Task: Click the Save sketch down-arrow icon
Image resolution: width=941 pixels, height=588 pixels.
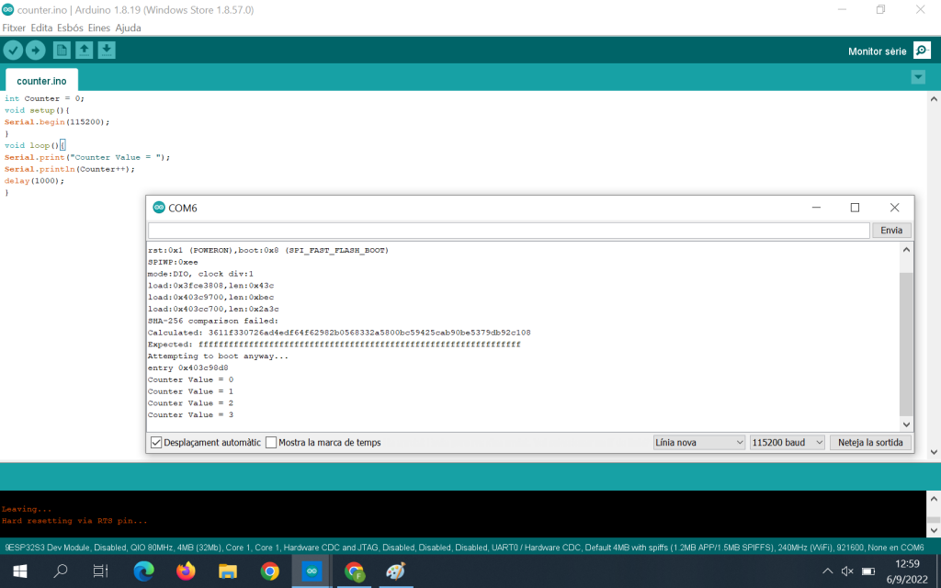Action: tap(107, 51)
